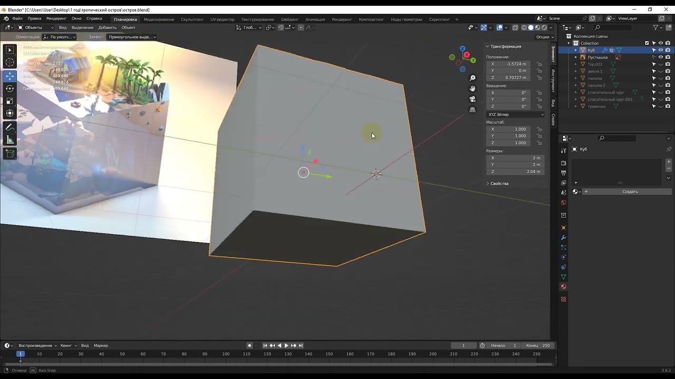The image size is (675, 379).
Task: Toggle the camera view icon
Action: [472, 99]
